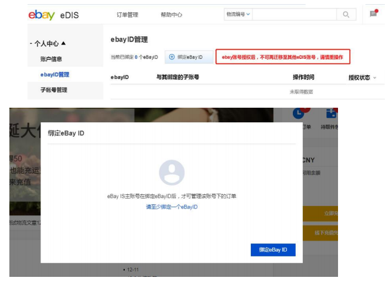Screen dimensions: 389x288
Task: Click the clock icon behind the dialog
Action: click(300, 112)
